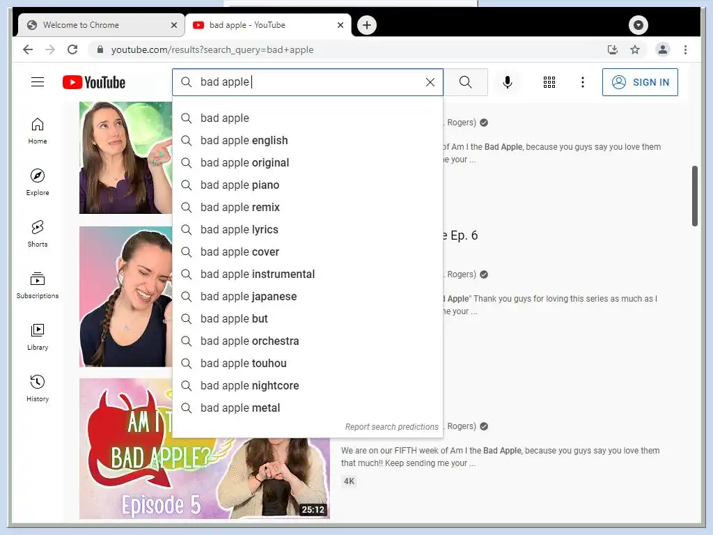Image resolution: width=713 pixels, height=535 pixels.
Task: Select suggestion 'bad apple instrumental'
Action: pos(307,274)
